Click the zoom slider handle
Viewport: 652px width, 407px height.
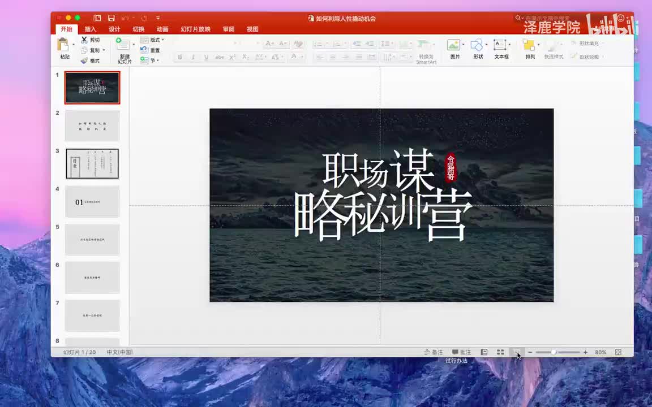[554, 352]
